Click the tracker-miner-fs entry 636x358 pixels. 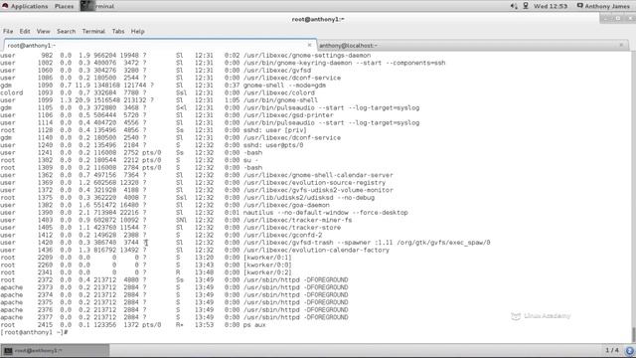click(x=298, y=220)
